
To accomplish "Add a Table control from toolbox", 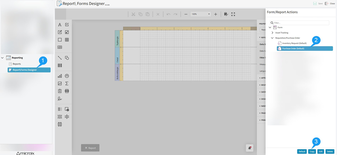I will click(67, 40).
